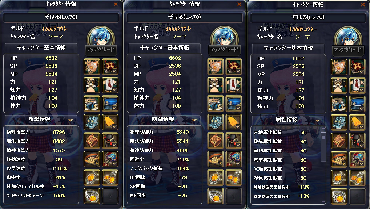Click the silver ring orange gem icon in left panel
Screen dimensions: 370x209
coord(92,196)
